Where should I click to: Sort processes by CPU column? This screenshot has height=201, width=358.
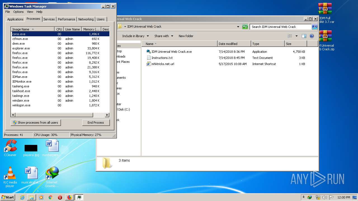tap(59, 29)
